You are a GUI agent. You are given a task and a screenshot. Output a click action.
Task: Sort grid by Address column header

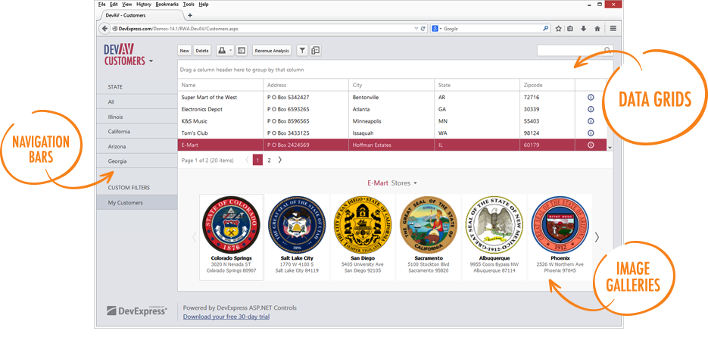tap(306, 85)
